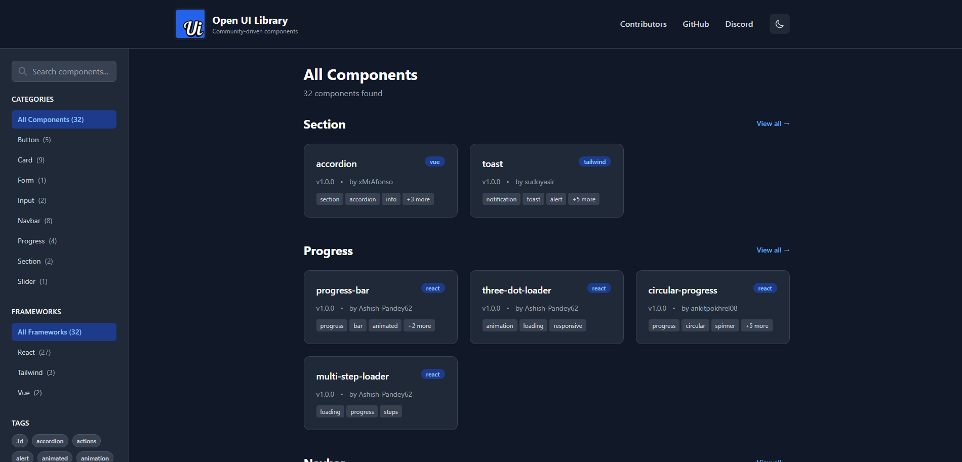The width and height of the screenshot is (962, 462).
Task: Expand Progress list via View all
Action: (773, 250)
